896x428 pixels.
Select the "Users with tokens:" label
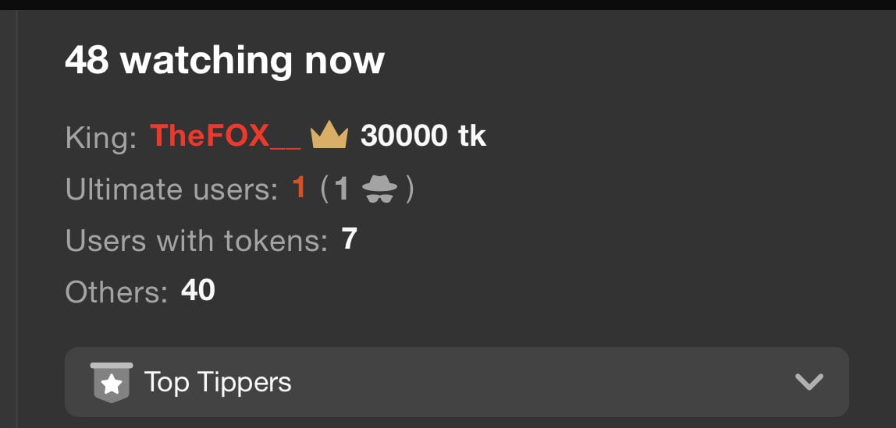pos(197,240)
